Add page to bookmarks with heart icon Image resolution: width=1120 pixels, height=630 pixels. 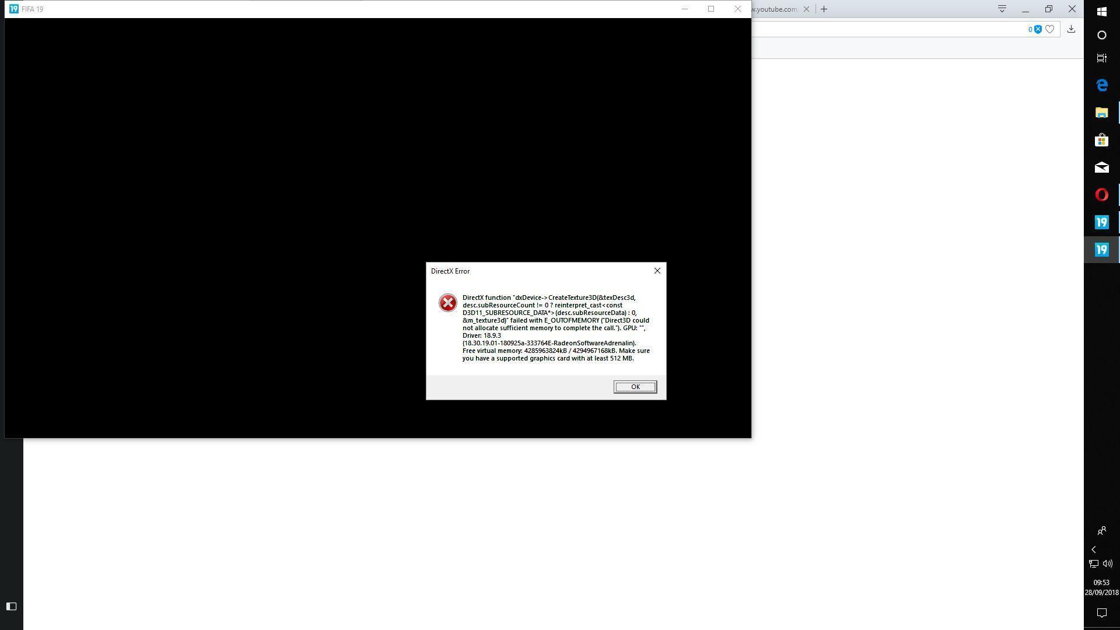click(x=1050, y=29)
